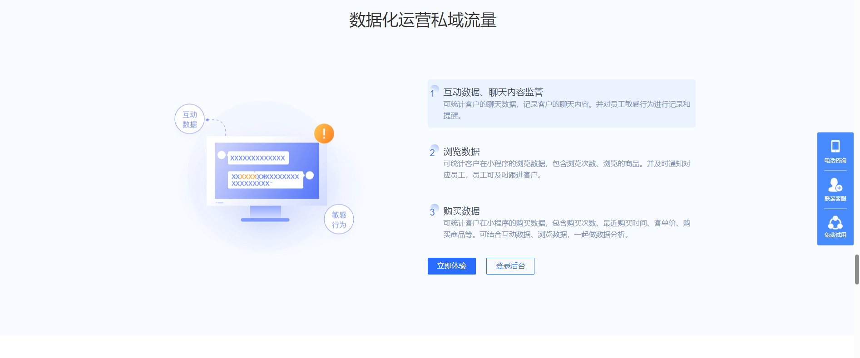
Task: Click the 登录后台 button
Action: 510,266
